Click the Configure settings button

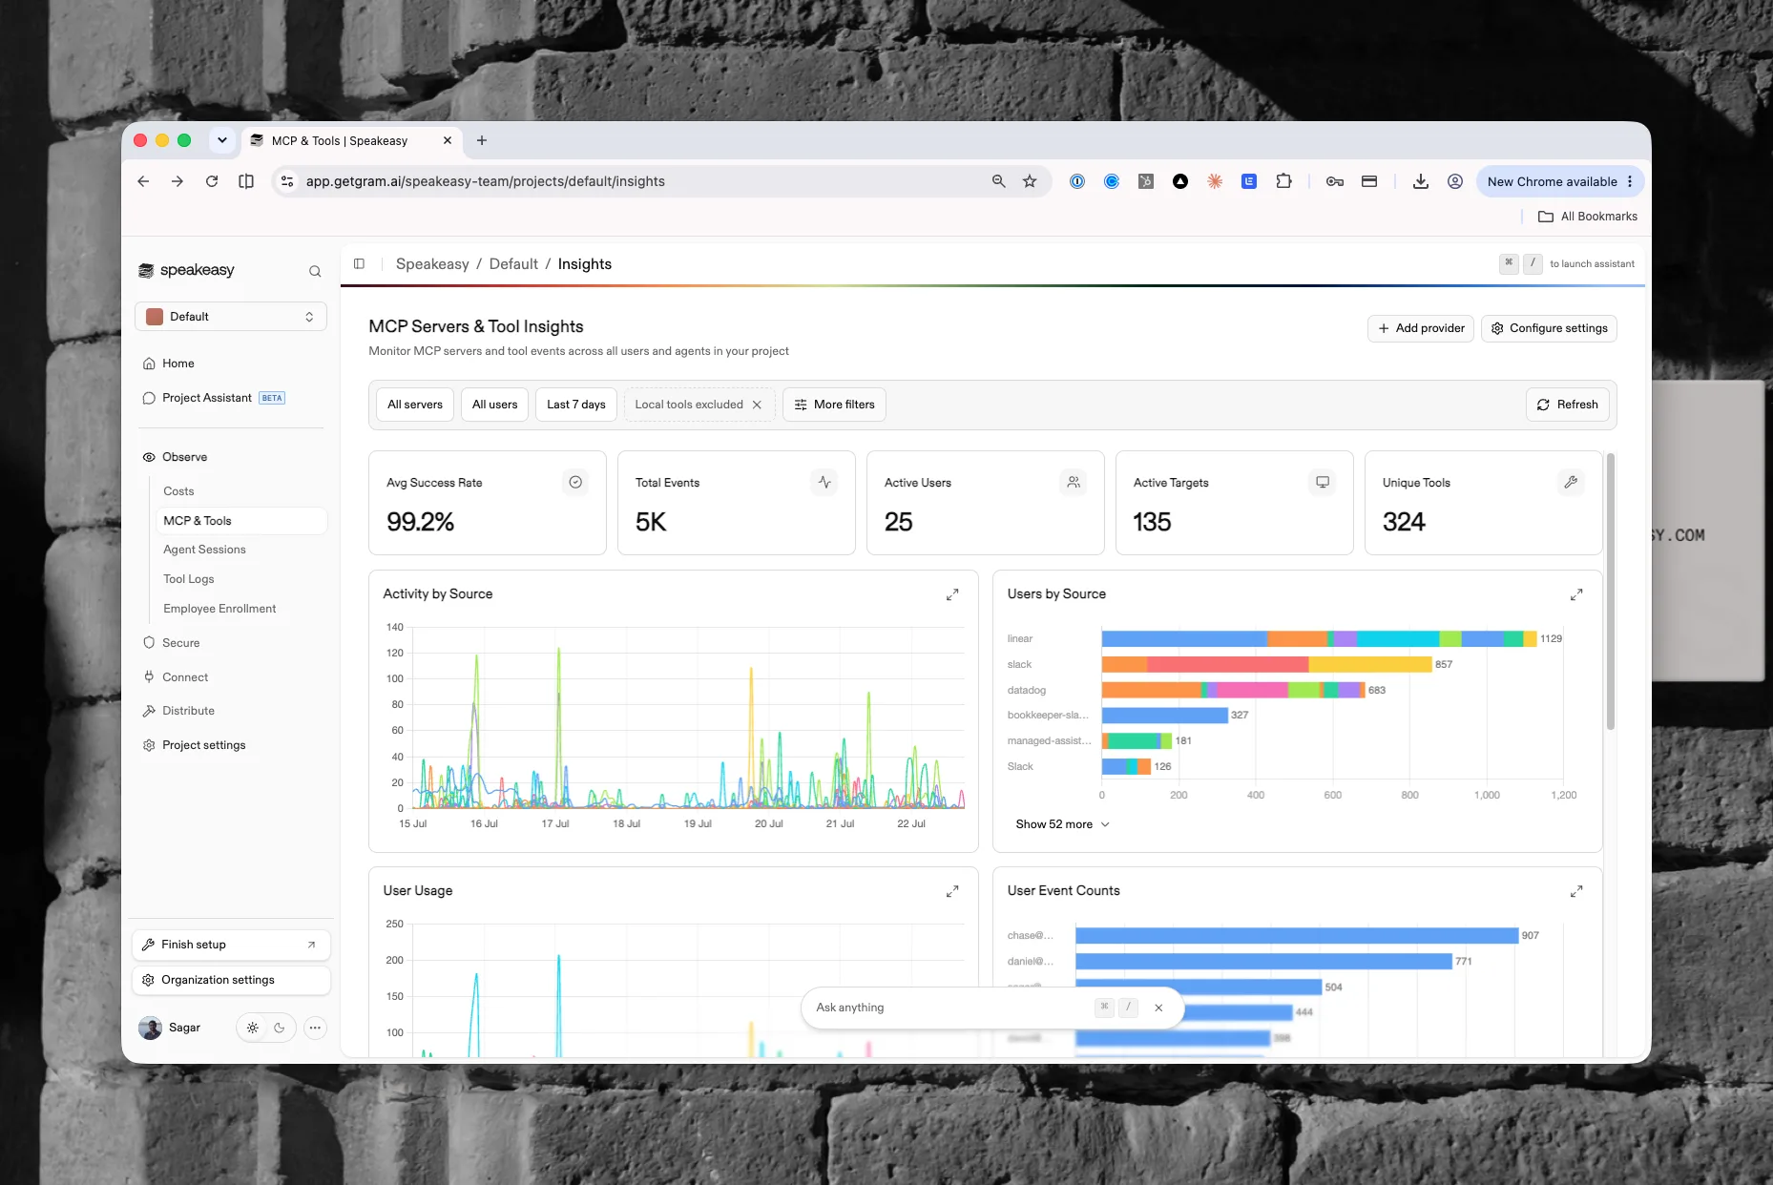pos(1549,328)
